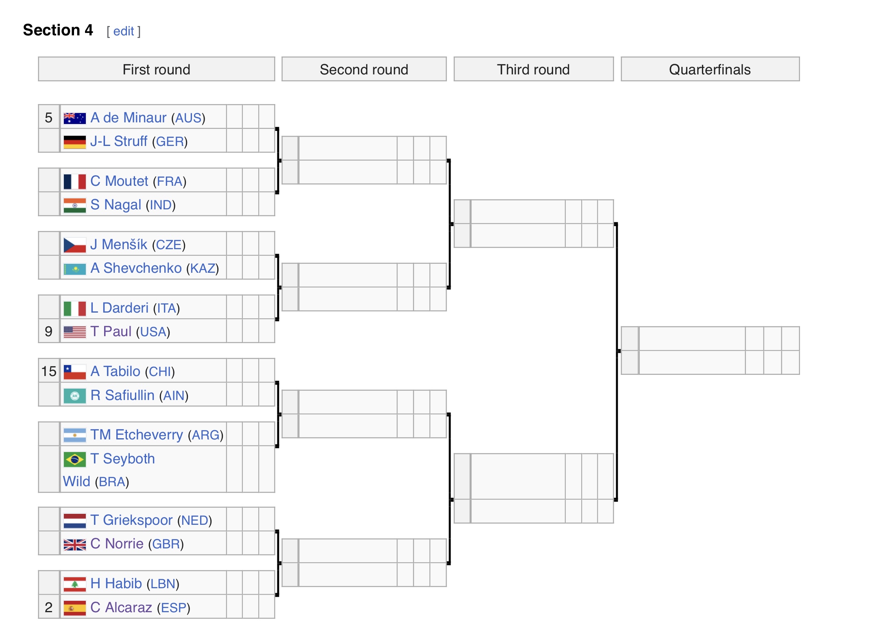Click the Australian flag icon

coord(74,118)
